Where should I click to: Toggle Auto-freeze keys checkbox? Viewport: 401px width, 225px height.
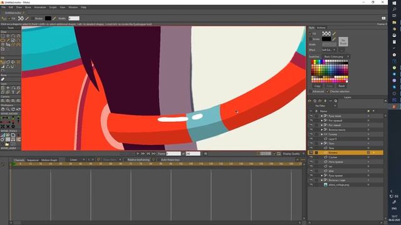(x=159, y=160)
